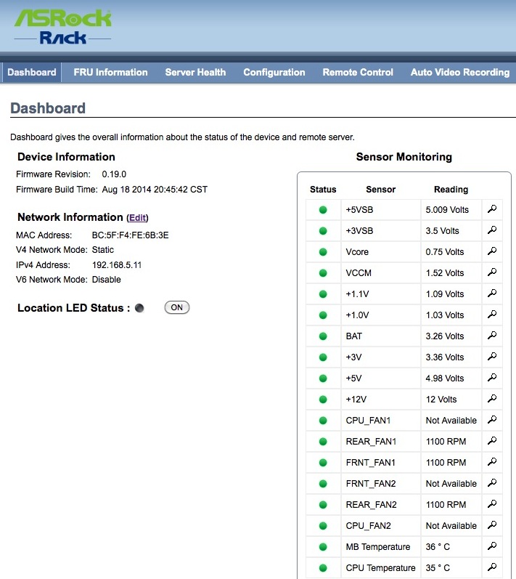Viewport: 516px width, 579px height.
Task: Click the 35 ° C CPU reading
Action: pyautogui.click(x=438, y=568)
